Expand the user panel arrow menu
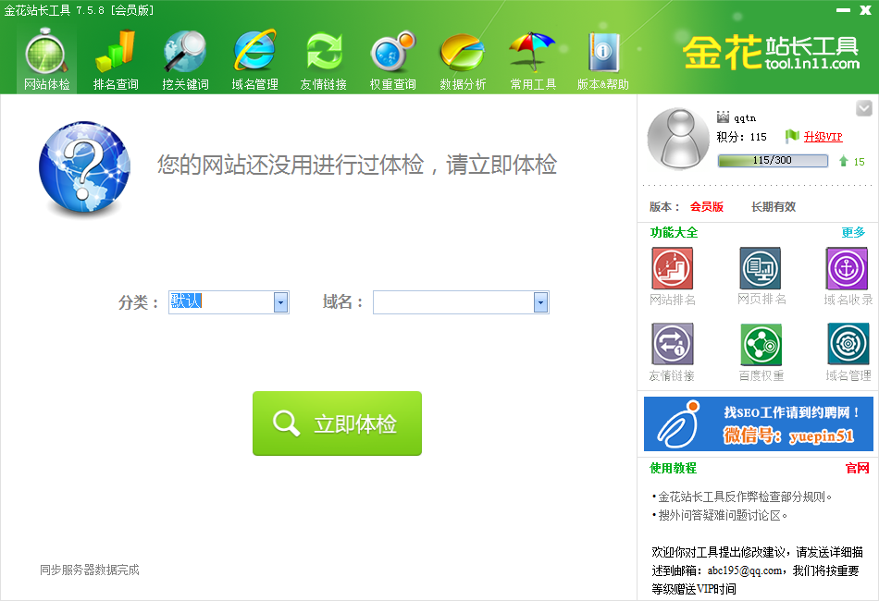879x601 pixels. (864, 108)
